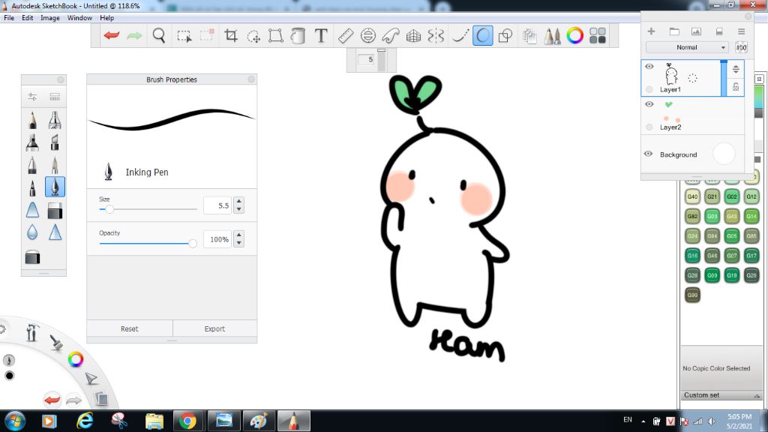Select the French Curve tool
Screen dimensions: 768x432
click(x=391, y=35)
